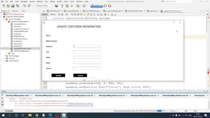Click the globe browser icon in toolbar
The width and height of the screenshot is (210, 118).
[x=56, y=6]
